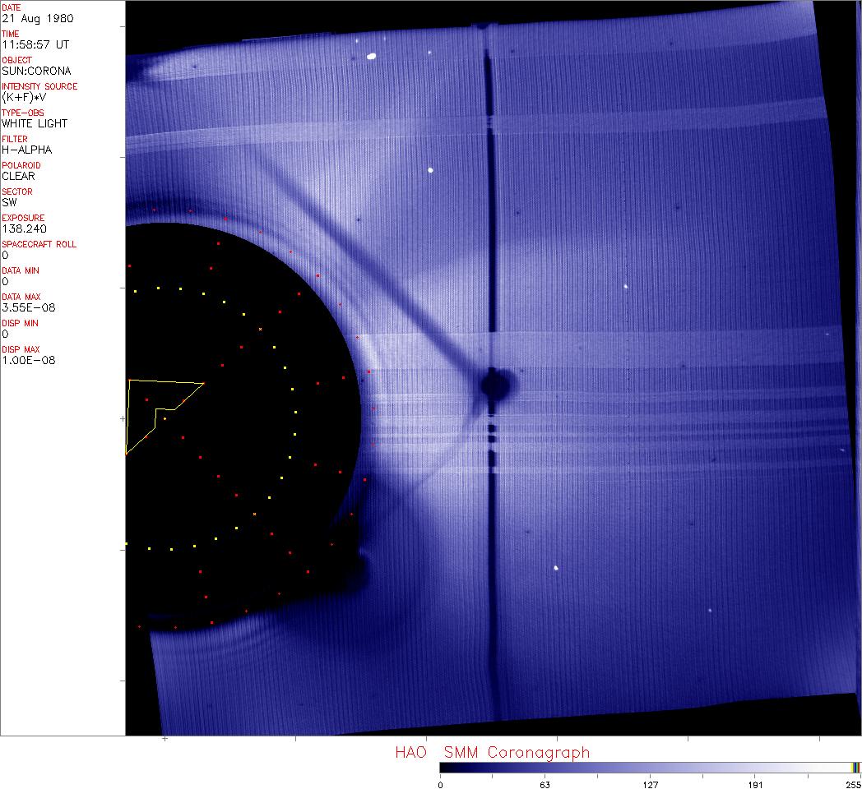This screenshot has width=862, height=789.
Task: Click the HAO SMM Coronagraph title
Action: pos(492,752)
